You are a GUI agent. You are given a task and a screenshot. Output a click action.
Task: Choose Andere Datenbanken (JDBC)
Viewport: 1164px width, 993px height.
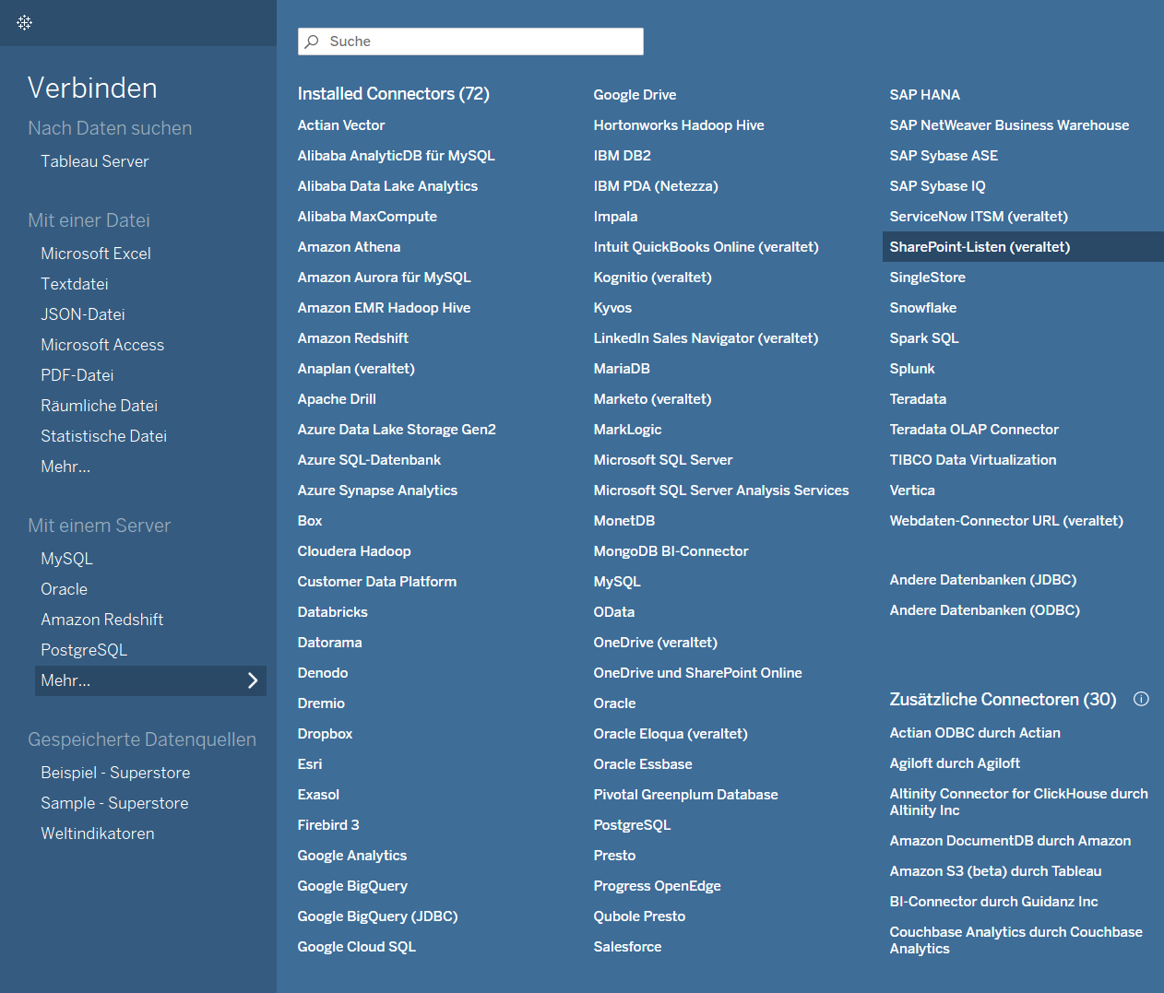click(x=983, y=580)
